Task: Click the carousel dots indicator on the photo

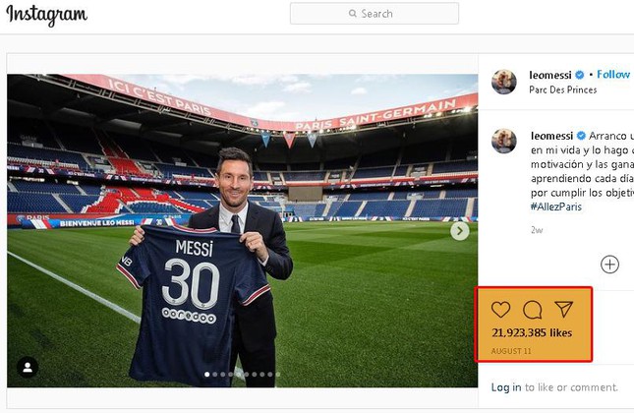Action: pyautogui.click(x=242, y=375)
